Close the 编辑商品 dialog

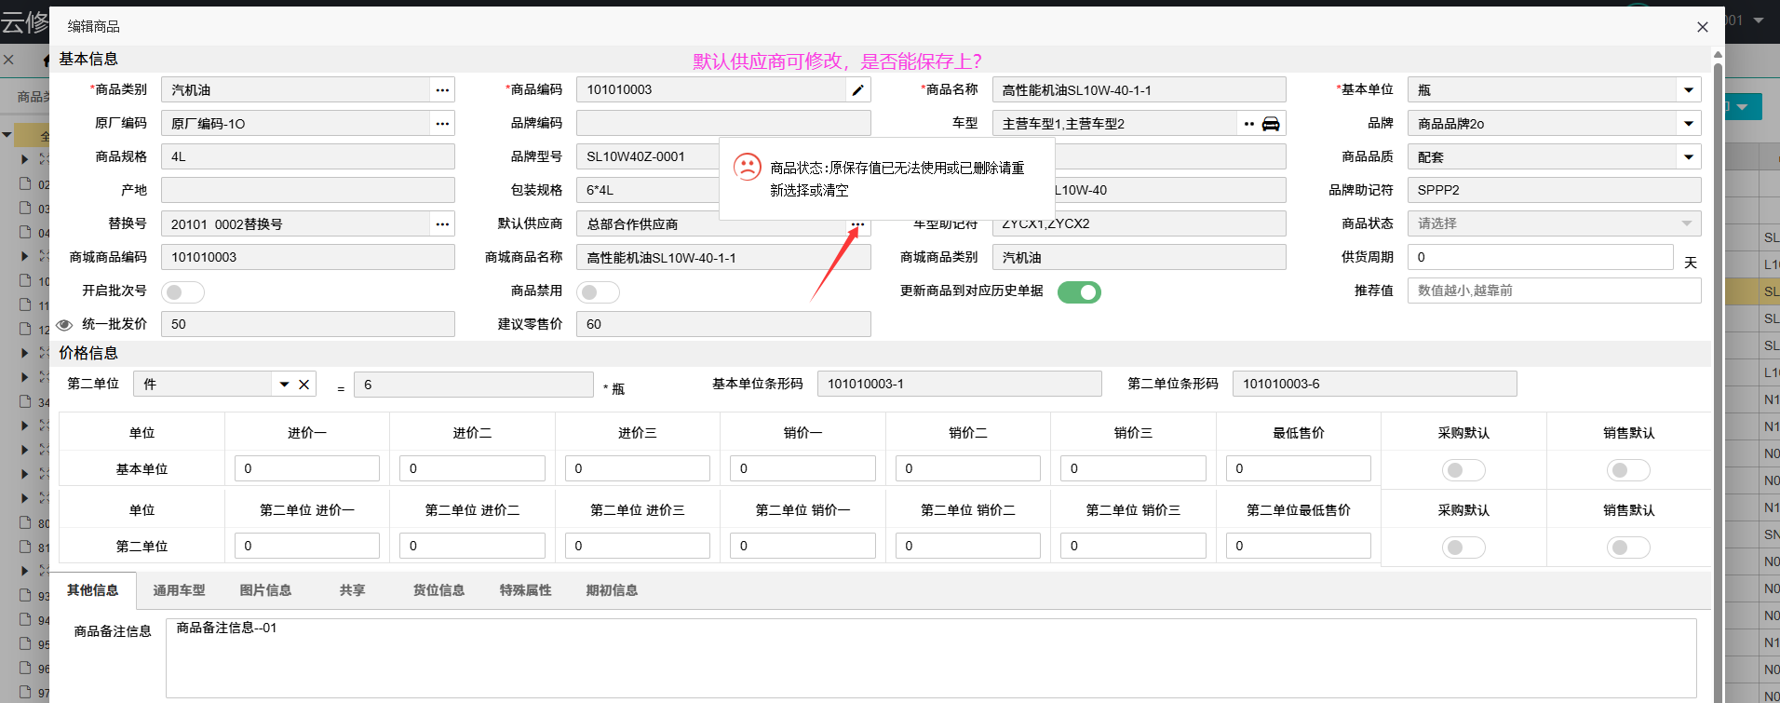pyautogui.click(x=1702, y=27)
